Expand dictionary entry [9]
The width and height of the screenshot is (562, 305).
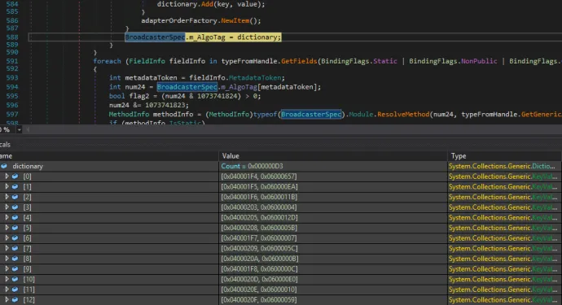coord(7,269)
